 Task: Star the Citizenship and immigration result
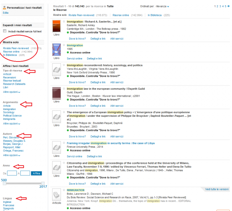(x=64, y=163)
